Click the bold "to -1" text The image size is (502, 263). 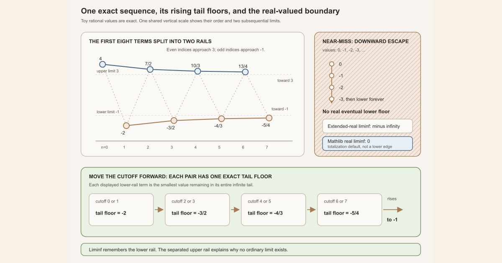point(392,220)
